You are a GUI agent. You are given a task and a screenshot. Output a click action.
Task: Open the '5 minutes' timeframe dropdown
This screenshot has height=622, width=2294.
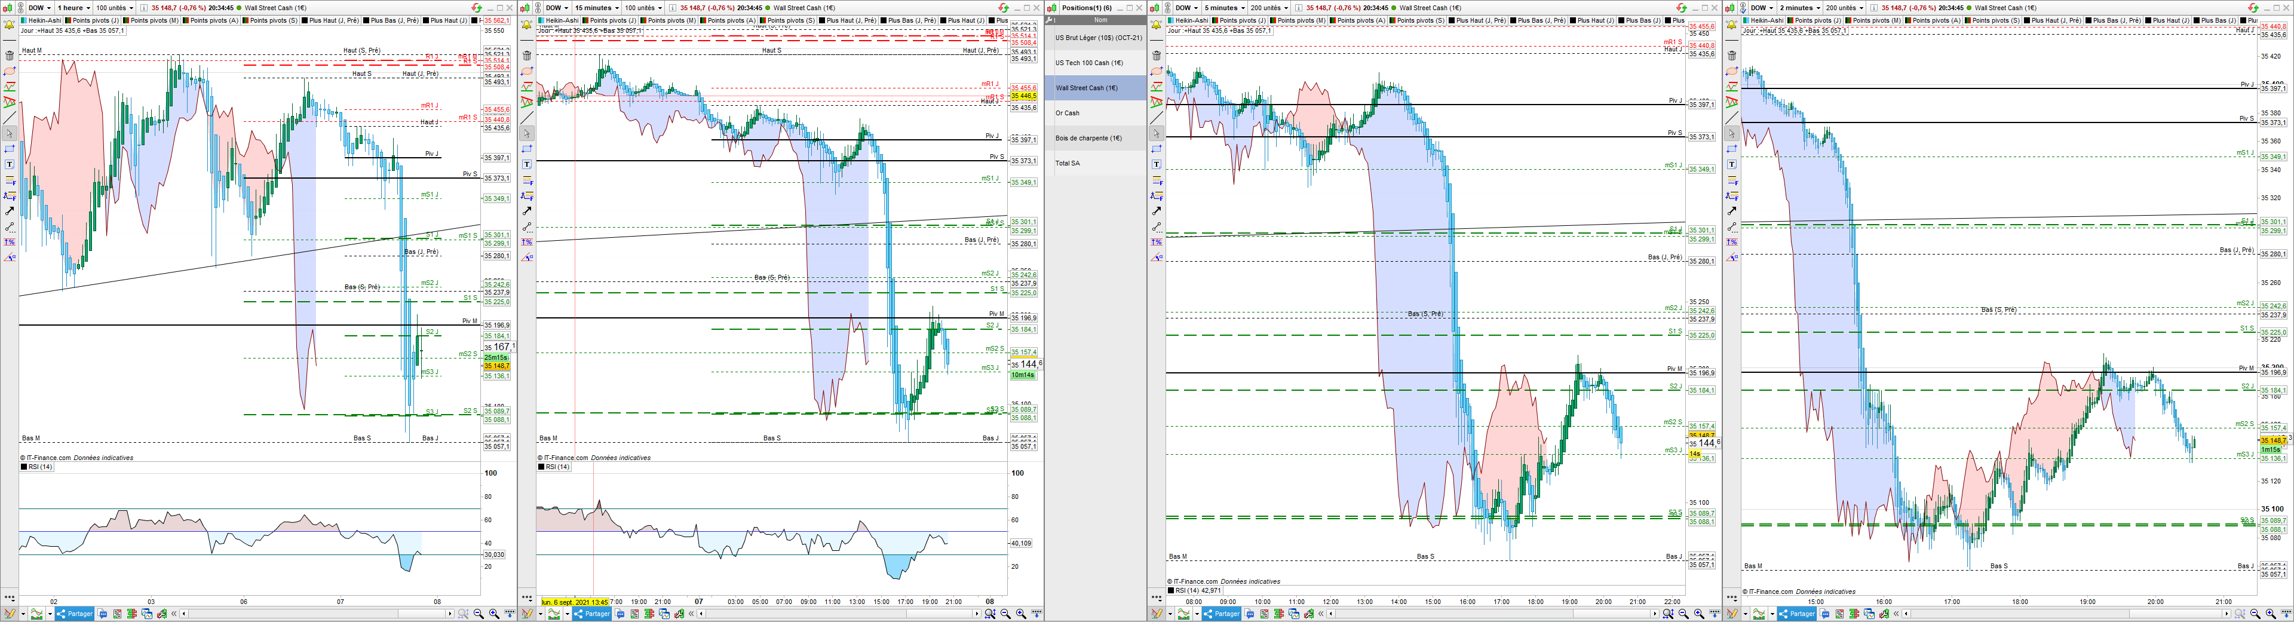tap(1223, 8)
